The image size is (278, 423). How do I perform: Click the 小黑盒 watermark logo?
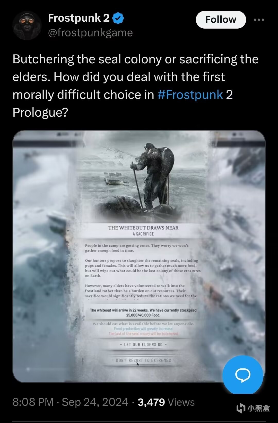coord(253,408)
